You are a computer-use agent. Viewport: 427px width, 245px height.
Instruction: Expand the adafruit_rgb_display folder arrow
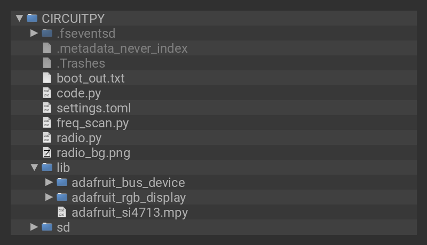49,197
